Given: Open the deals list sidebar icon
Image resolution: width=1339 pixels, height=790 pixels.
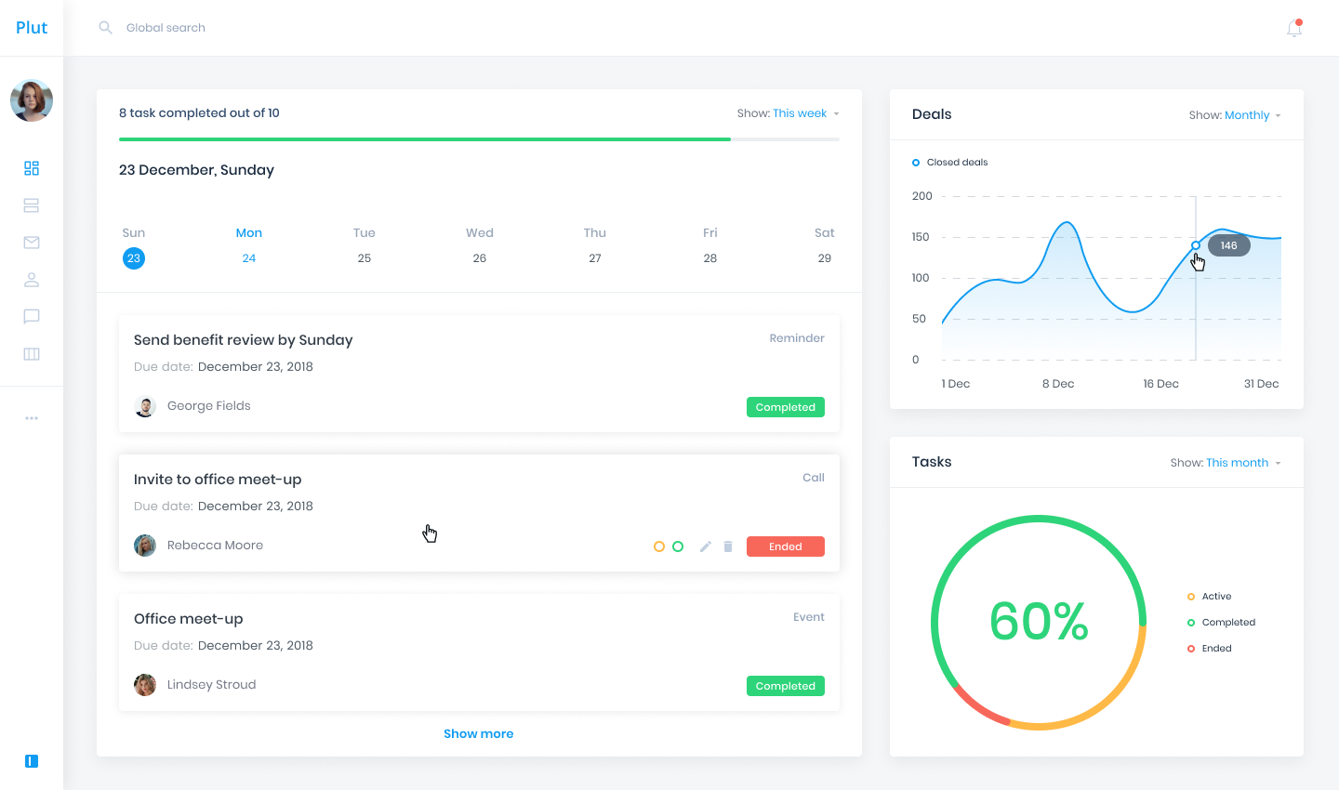Looking at the screenshot, I should pyautogui.click(x=32, y=205).
